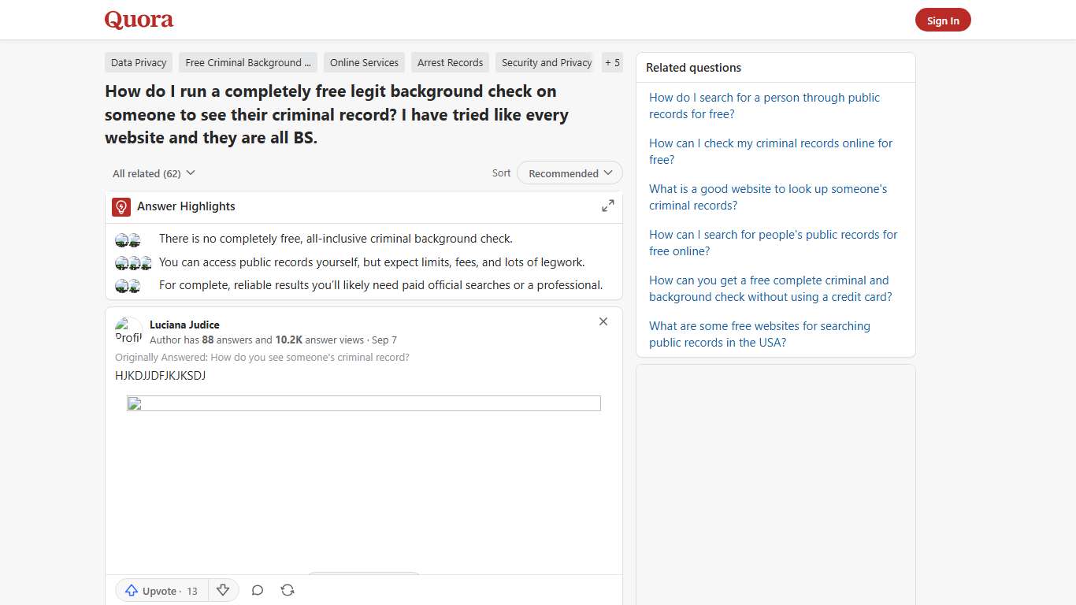The image size is (1076, 605).
Task: Expand the All related (62) filter
Action: click(x=153, y=173)
